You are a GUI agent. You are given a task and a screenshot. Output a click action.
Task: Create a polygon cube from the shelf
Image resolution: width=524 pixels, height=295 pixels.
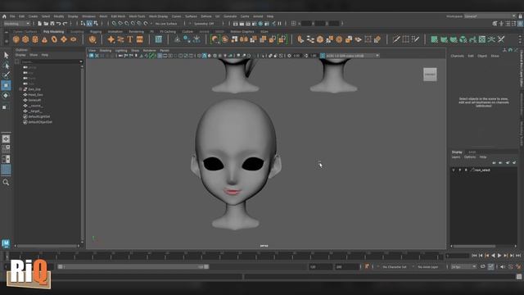click(25, 39)
